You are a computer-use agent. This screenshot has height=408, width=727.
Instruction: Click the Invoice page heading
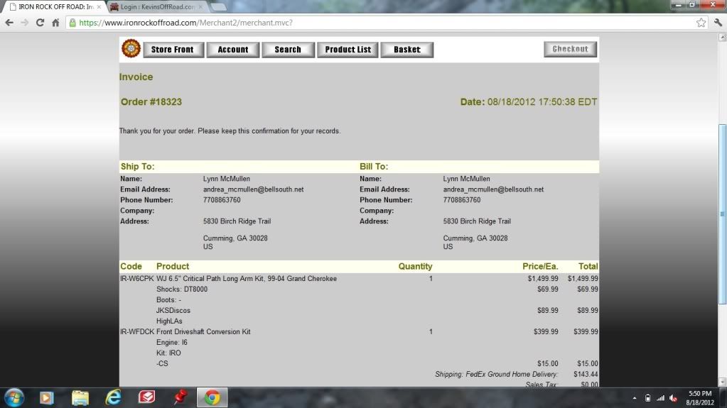click(136, 77)
